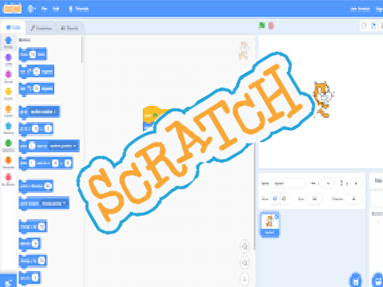383x287 pixels.
Task: Click the Join Scratch link
Action: tap(360, 9)
